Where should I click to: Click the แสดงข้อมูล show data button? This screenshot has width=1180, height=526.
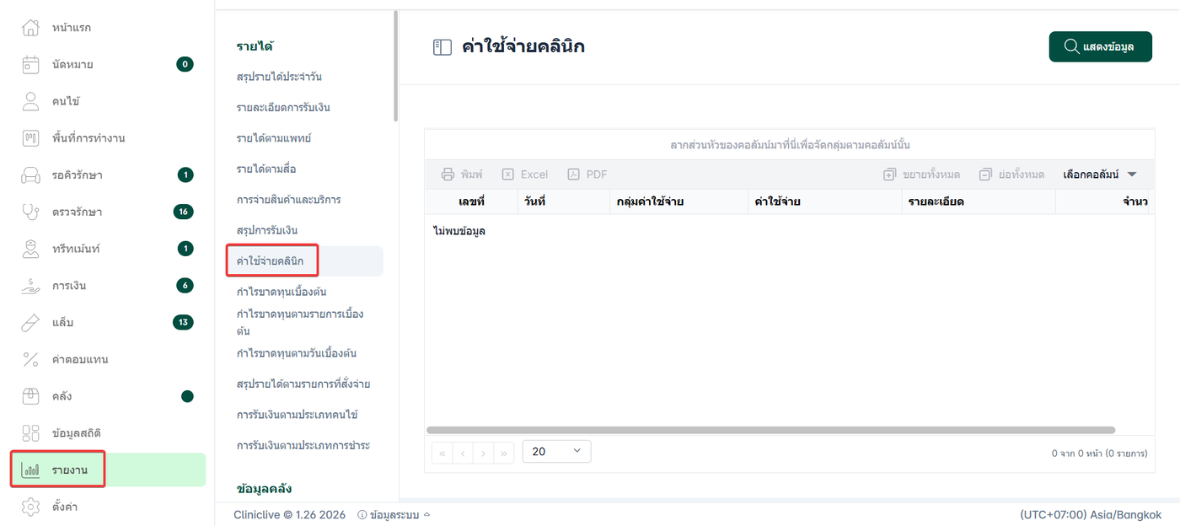1100,46
